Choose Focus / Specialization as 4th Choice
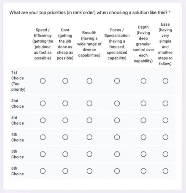Screen dimensions: 186x193 [x=117, y=137]
